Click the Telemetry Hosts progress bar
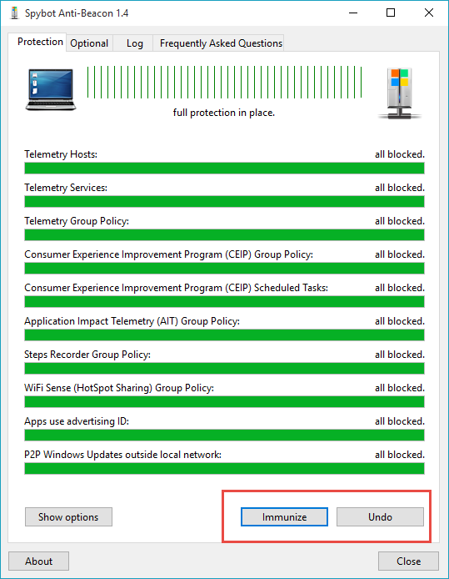449x579 pixels. [224, 168]
